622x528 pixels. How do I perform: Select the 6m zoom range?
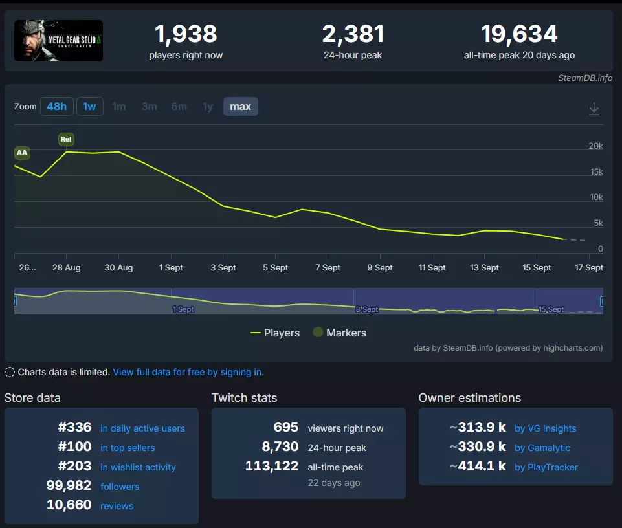[x=179, y=106]
